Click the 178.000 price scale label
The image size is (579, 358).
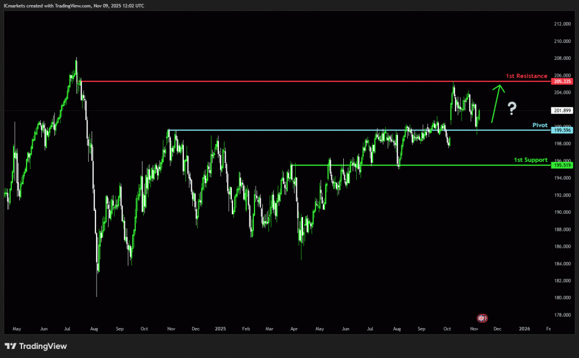tap(561, 315)
